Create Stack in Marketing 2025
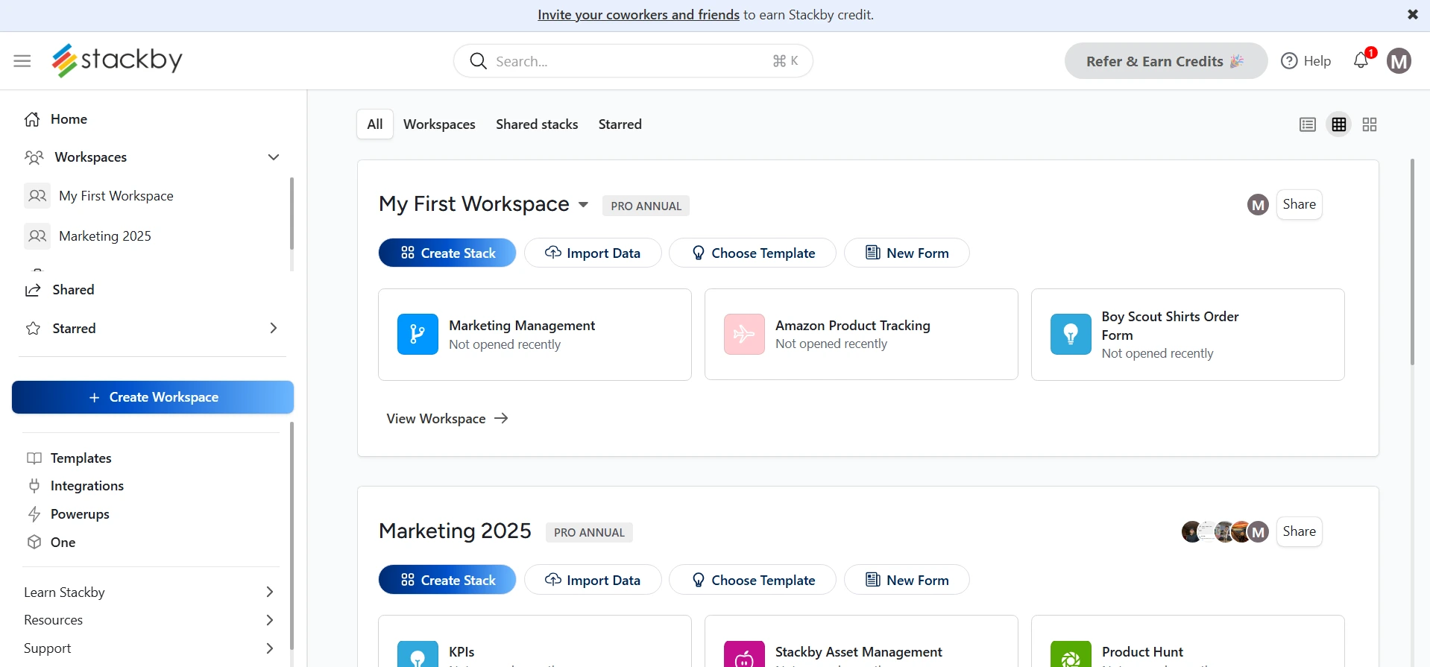 pos(447,580)
